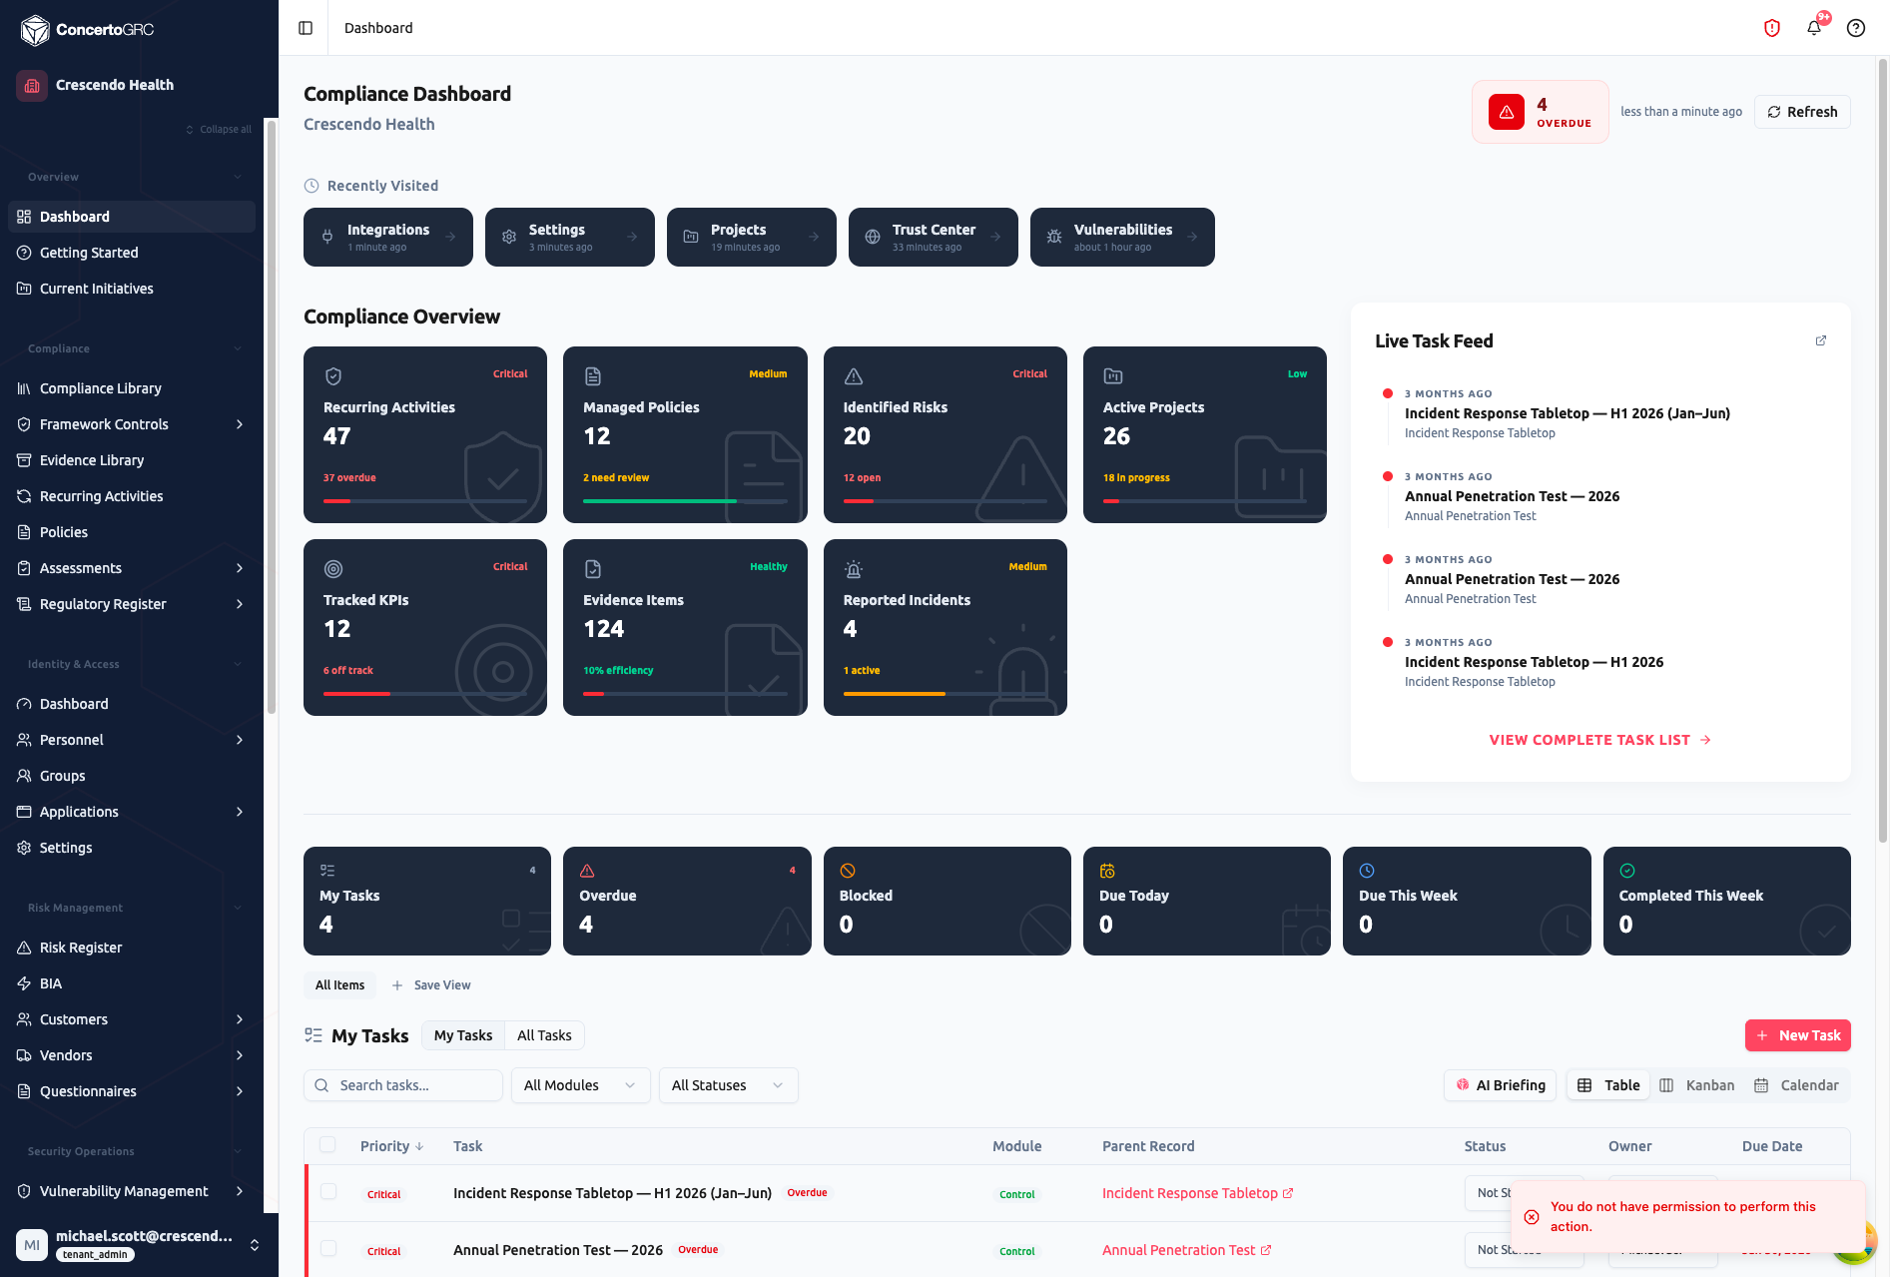1890x1277 pixels.
Task: Open Evidence Library in sidebar
Action: pos(132,460)
